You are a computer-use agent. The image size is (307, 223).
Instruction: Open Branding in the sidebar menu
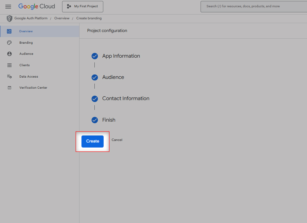click(26, 43)
